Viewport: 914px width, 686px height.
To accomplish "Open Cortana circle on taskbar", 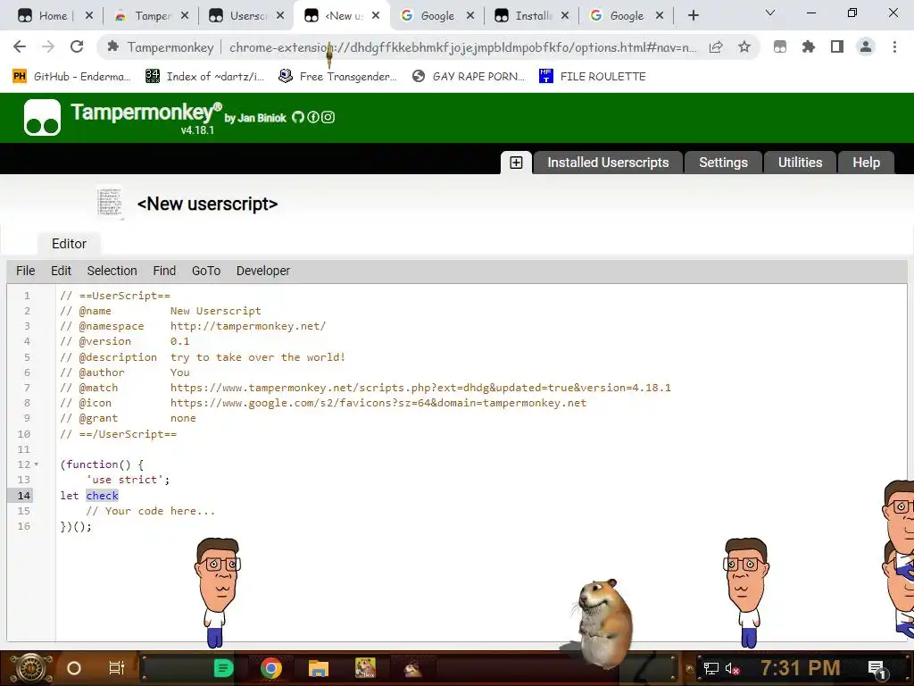I will [x=74, y=668].
